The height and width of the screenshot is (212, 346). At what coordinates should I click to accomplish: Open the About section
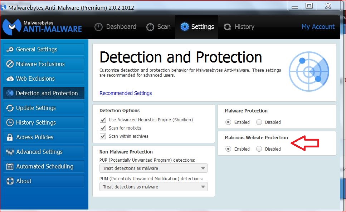click(44, 181)
